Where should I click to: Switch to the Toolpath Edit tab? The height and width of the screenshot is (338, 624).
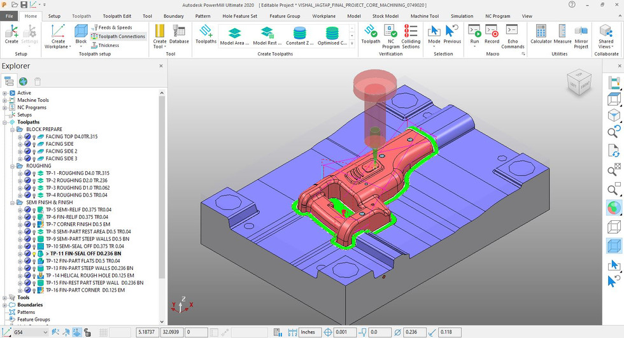(x=117, y=17)
